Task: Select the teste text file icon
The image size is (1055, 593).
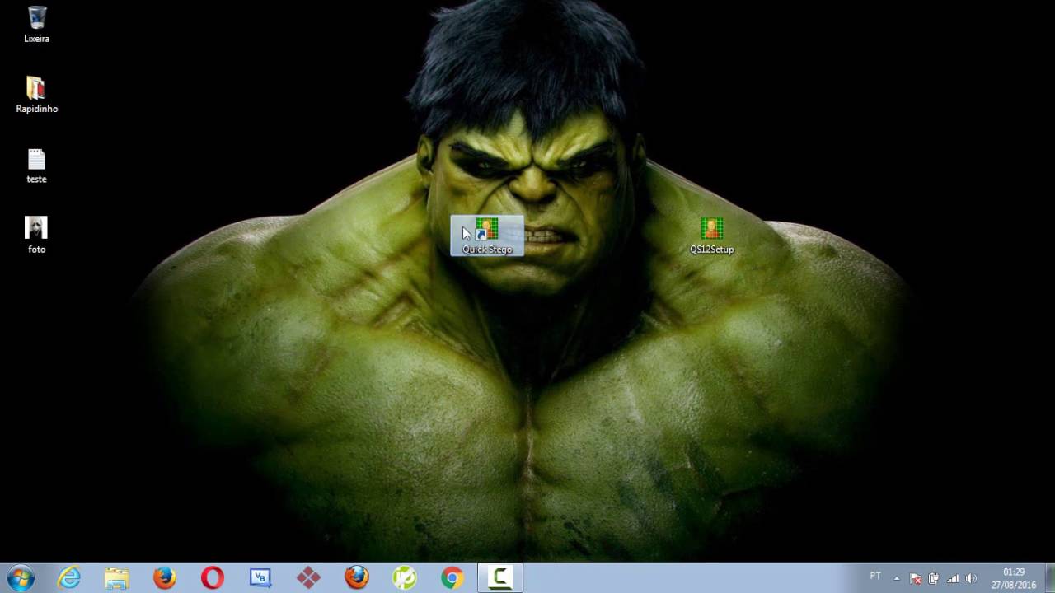Action: [36, 165]
